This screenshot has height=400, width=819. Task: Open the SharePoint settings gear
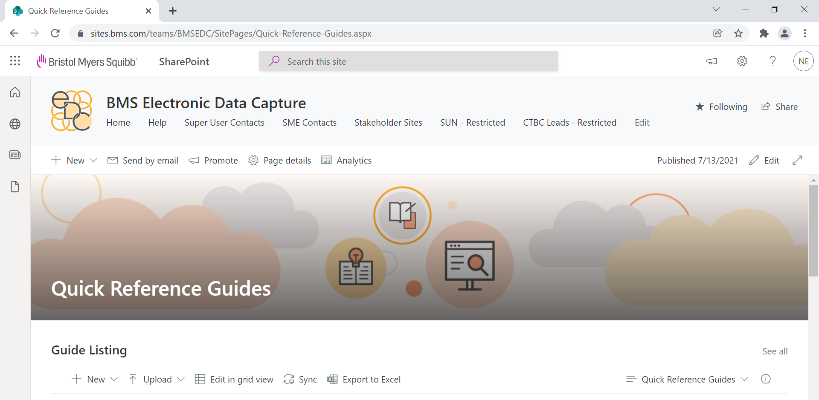(x=742, y=61)
